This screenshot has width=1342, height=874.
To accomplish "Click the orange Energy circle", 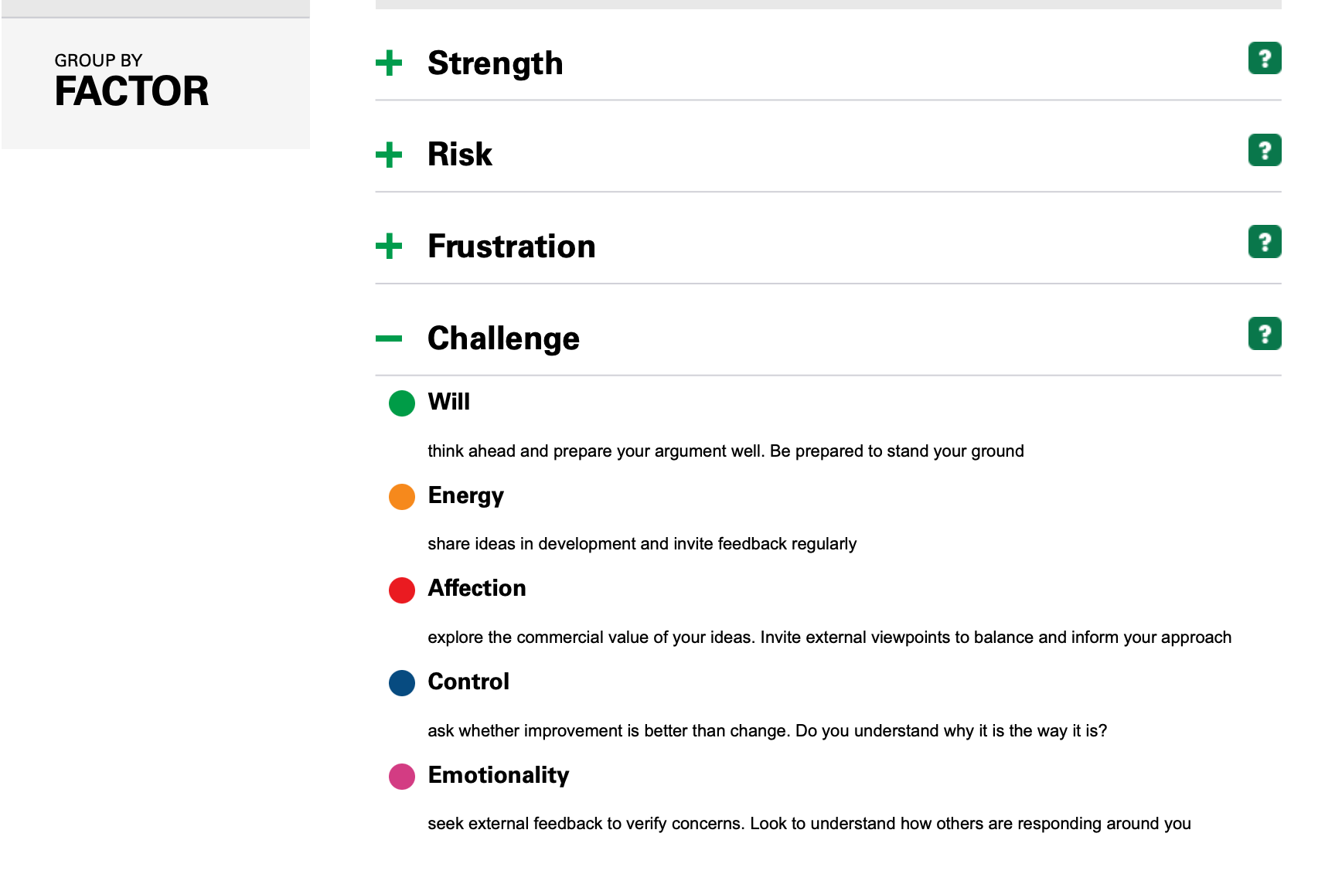I will pos(402,497).
